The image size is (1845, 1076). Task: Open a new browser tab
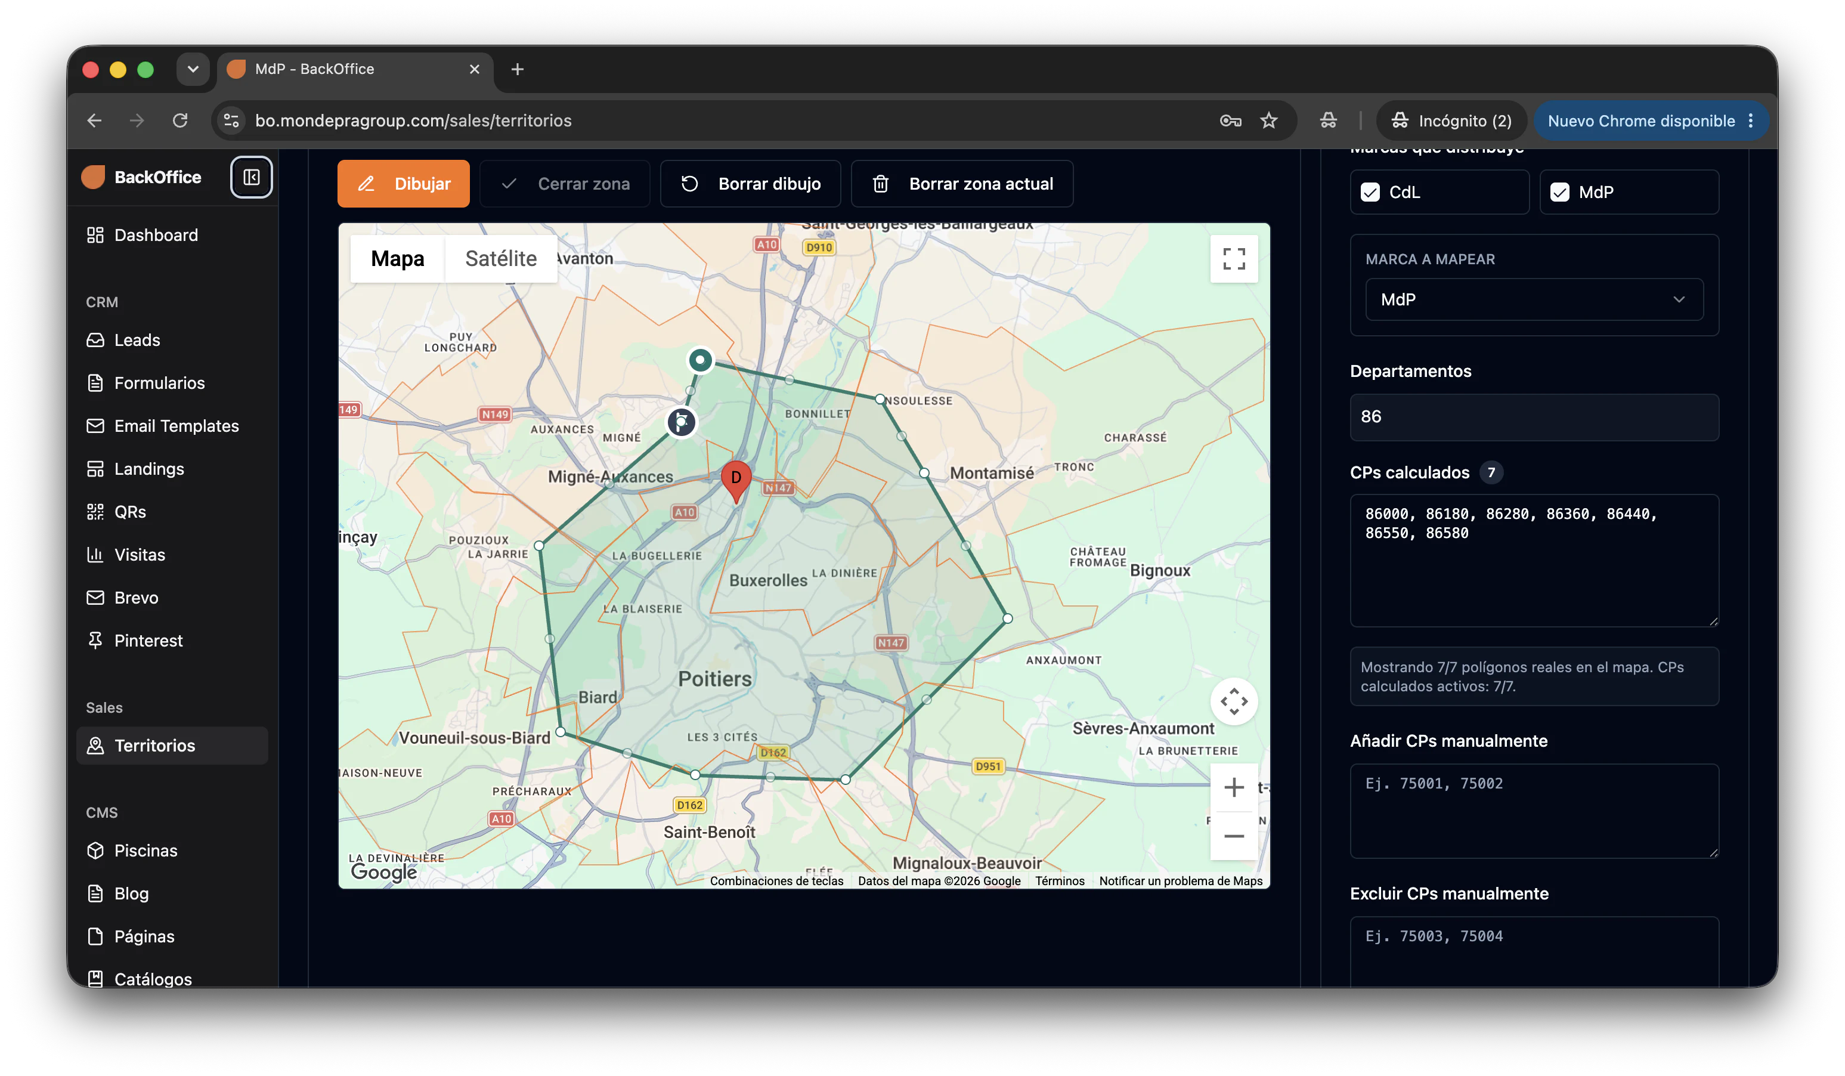518,69
